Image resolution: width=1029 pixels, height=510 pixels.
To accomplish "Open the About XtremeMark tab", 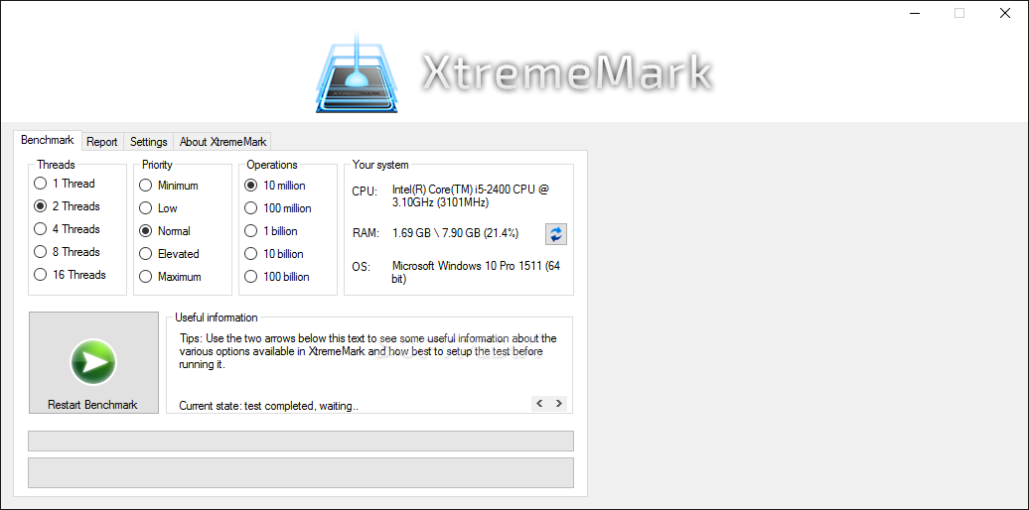I will click(x=222, y=142).
